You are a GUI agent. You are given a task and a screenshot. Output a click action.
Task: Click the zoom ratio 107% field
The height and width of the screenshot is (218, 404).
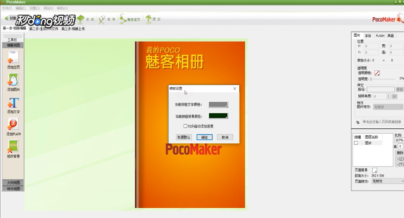click(x=399, y=140)
